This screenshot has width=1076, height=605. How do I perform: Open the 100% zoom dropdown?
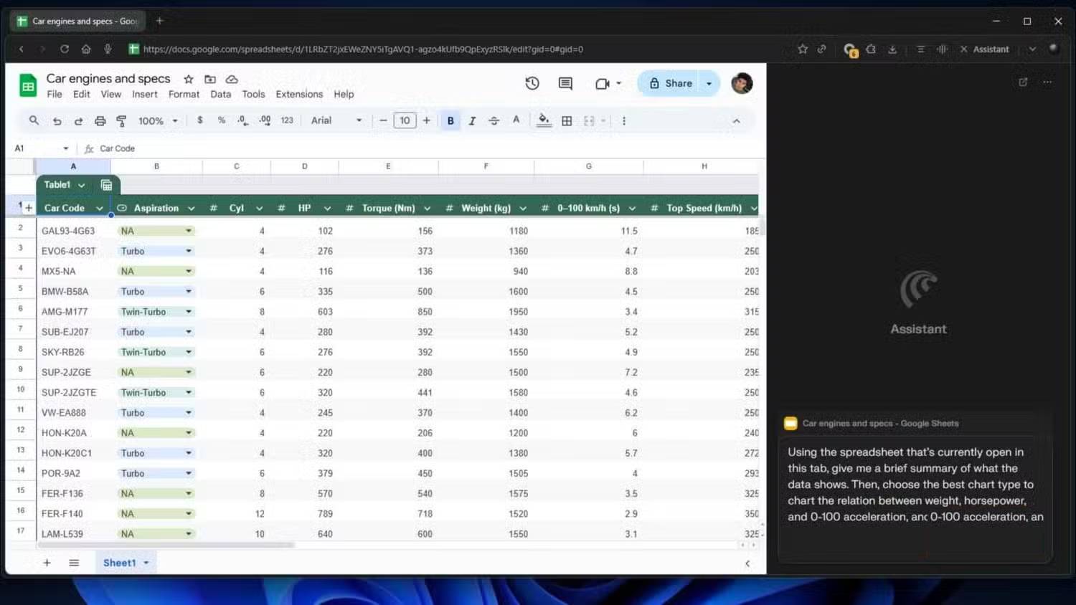tap(158, 121)
